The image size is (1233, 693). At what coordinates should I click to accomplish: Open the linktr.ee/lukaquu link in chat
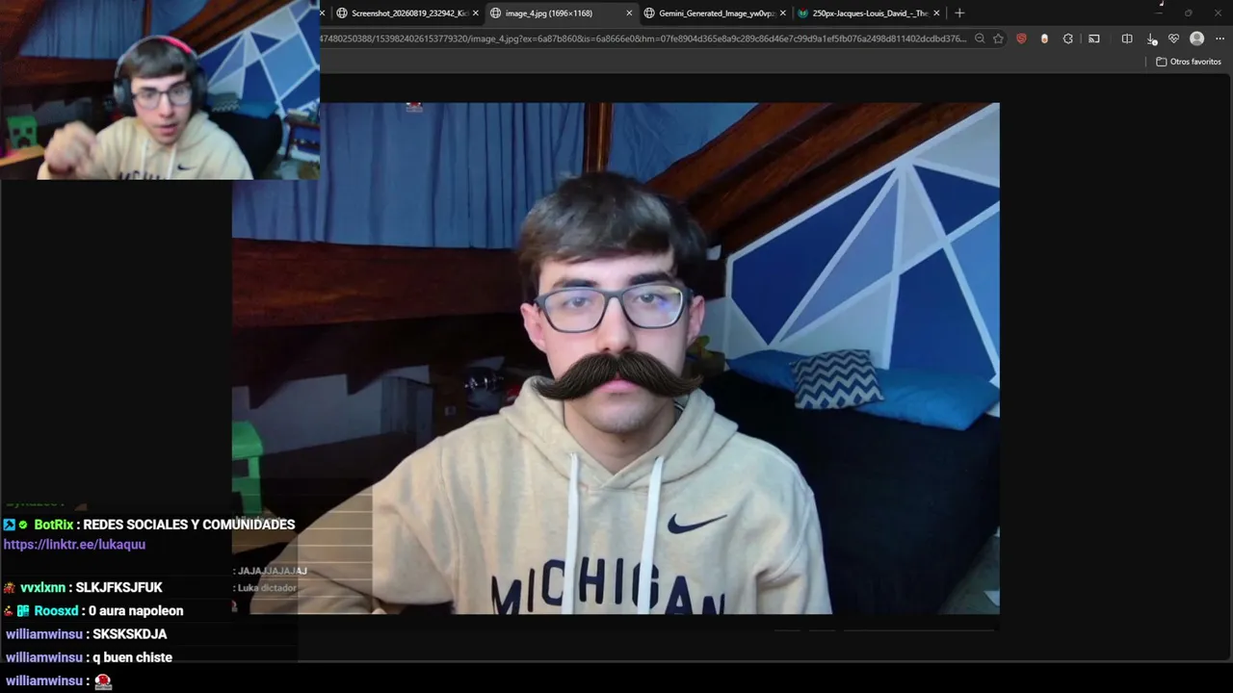tap(74, 545)
